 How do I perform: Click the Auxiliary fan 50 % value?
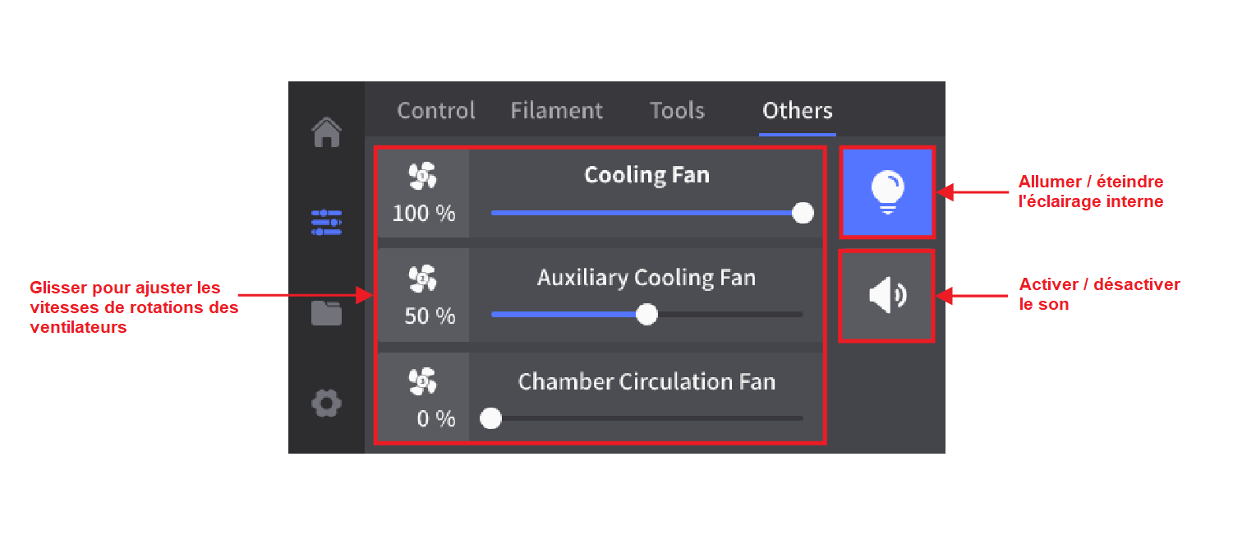429,316
